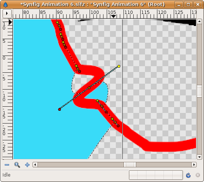Click the progress bar beside Idle status
204x182 pixels.
tap(156, 175)
